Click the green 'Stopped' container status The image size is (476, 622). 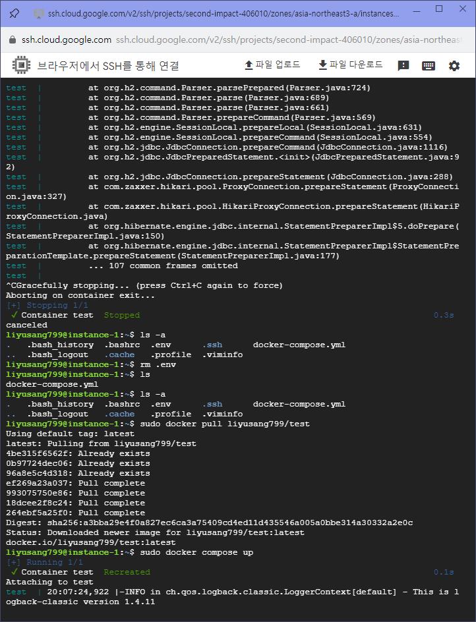[122, 316]
